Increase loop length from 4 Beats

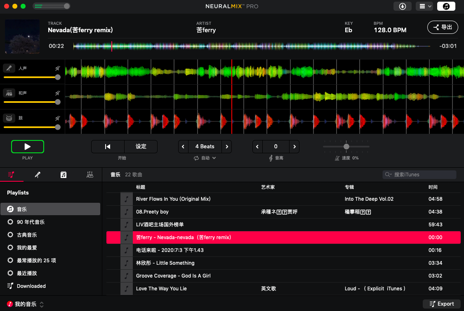[227, 147]
